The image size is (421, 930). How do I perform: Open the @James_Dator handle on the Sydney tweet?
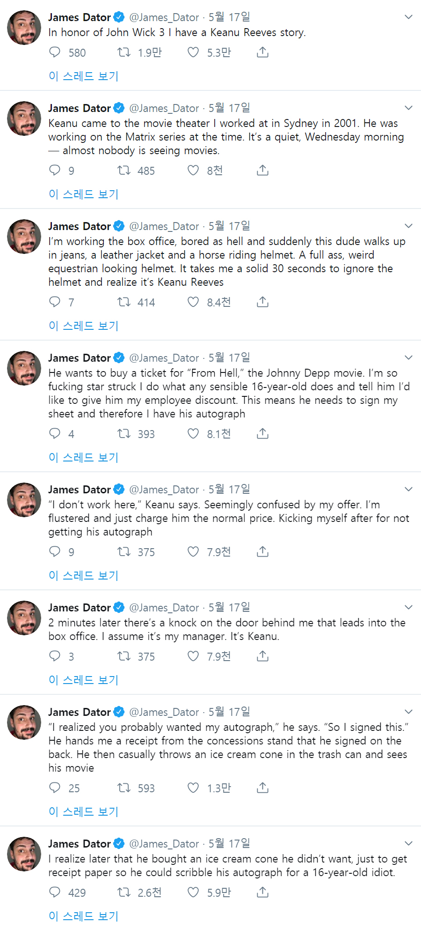[x=164, y=108]
